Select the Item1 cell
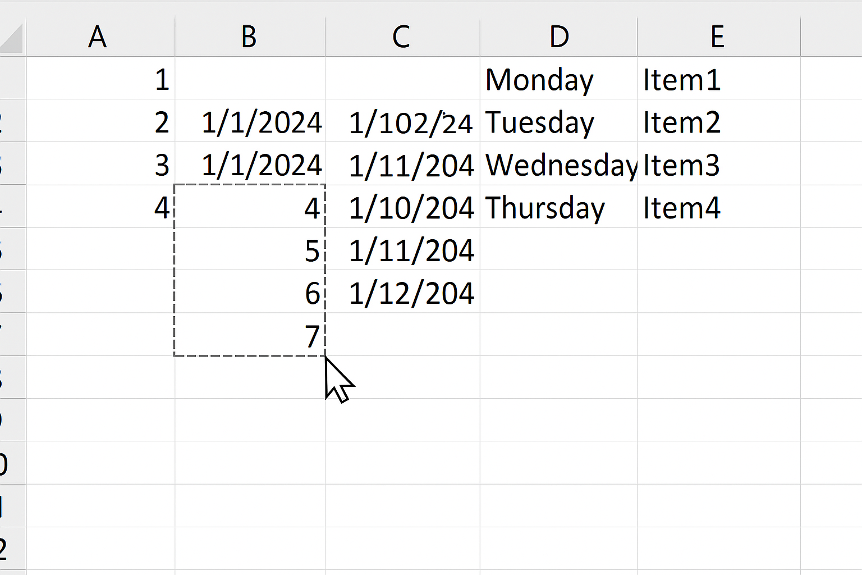Screen dimensions: 862x575 (718, 78)
